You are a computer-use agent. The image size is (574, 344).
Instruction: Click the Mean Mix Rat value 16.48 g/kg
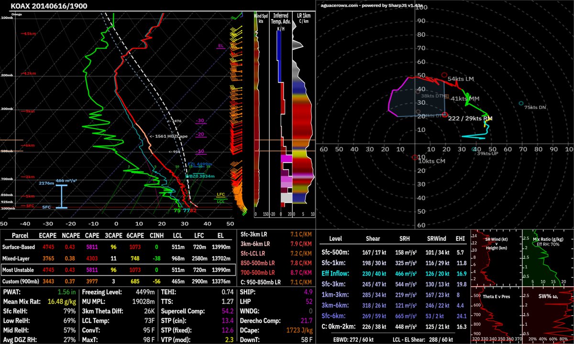61,302
